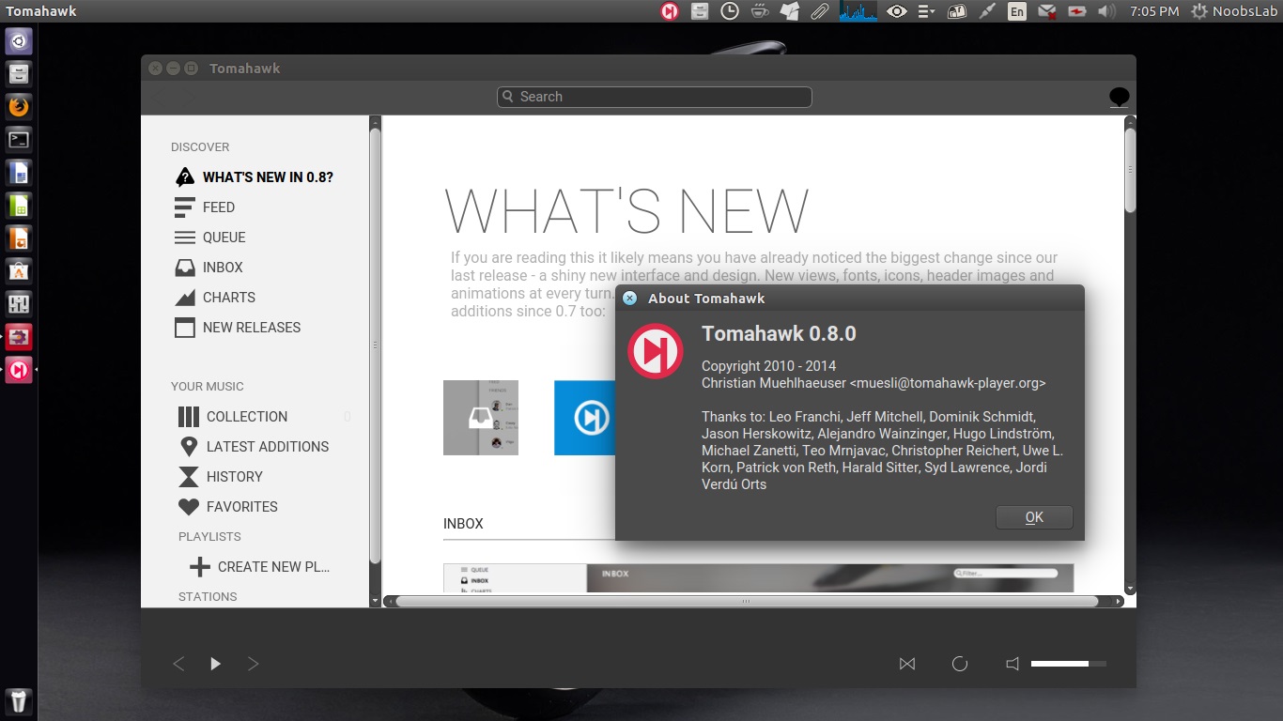Viewport: 1283px width, 721px height.
Task: Click the Tomahawk icon in the dock
Action: (19, 369)
